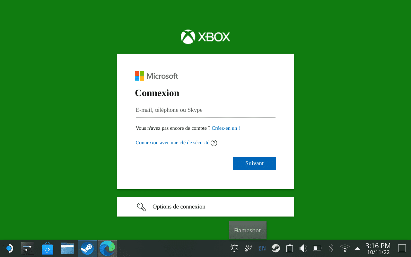Open battery status in system tray
This screenshot has width=411, height=257.
(317, 248)
